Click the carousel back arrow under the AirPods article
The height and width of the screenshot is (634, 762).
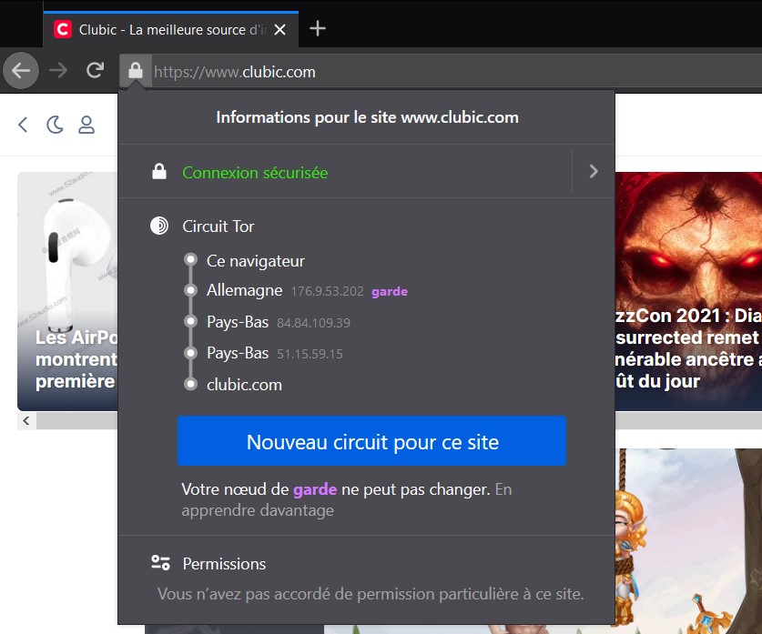coord(25,420)
